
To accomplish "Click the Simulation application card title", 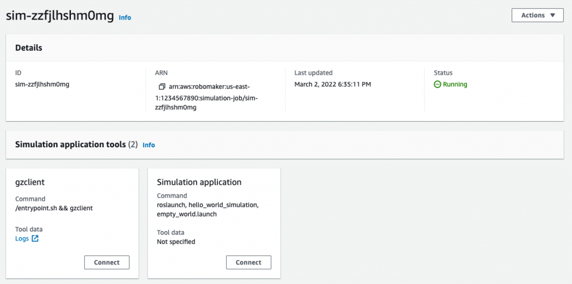I will pyautogui.click(x=199, y=182).
